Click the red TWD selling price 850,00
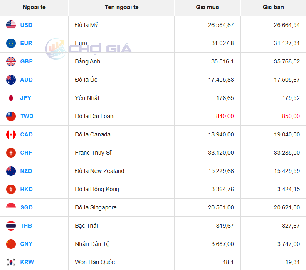 290,116
